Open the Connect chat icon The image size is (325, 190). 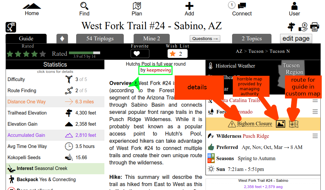[x=242, y=6]
